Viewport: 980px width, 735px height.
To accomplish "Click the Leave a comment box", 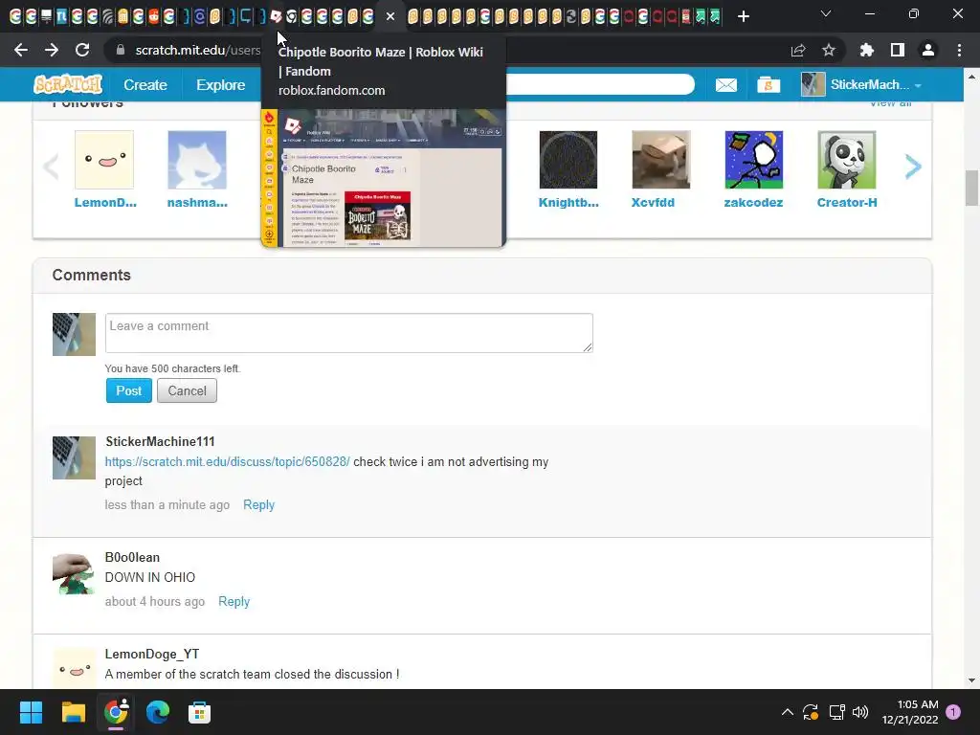I will pos(348,332).
